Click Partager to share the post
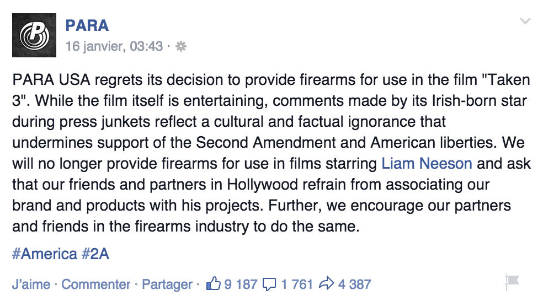The width and height of the screenshot is (543, 301). (167, 284)
